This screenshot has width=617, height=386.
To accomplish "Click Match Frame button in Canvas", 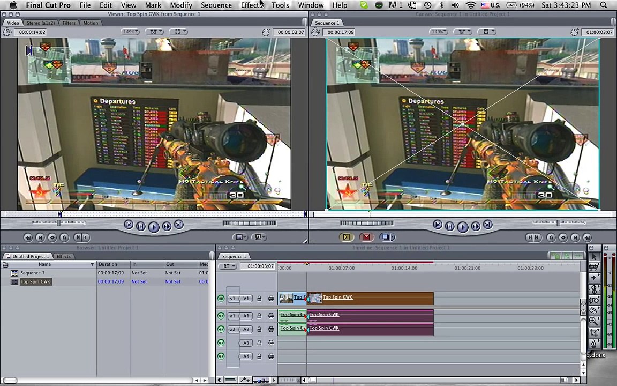I will [587, 237].
